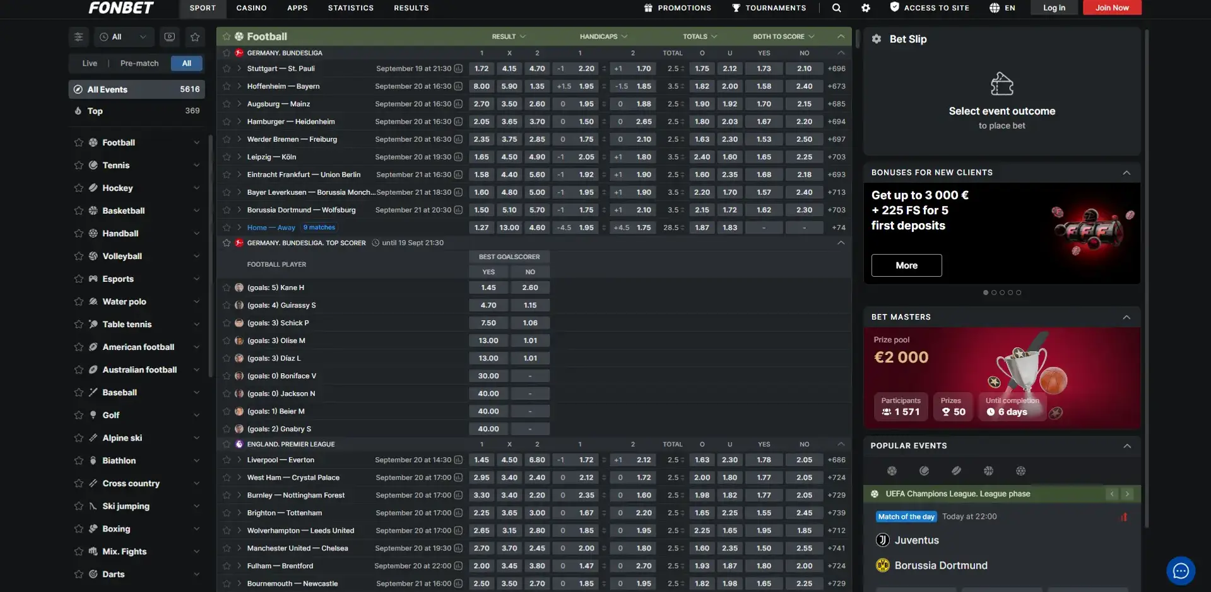Select third bonus banner carousel dot

tap(1002, 293)
